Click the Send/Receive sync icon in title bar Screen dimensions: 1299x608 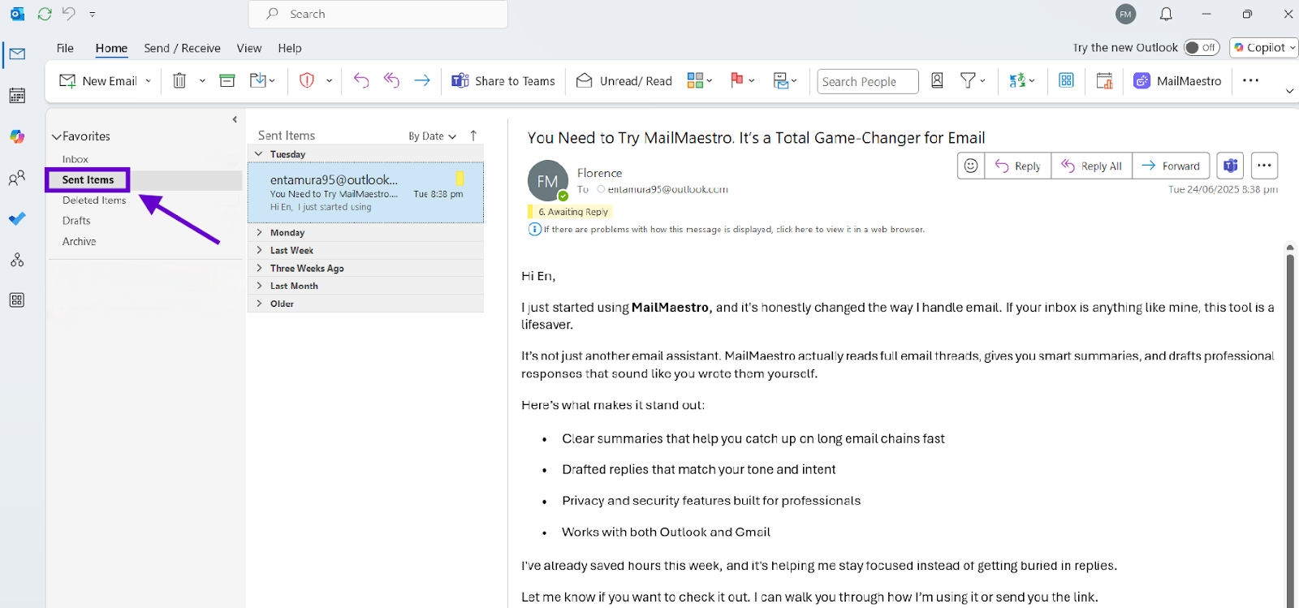pyautogui.click(x=45, y=14)
